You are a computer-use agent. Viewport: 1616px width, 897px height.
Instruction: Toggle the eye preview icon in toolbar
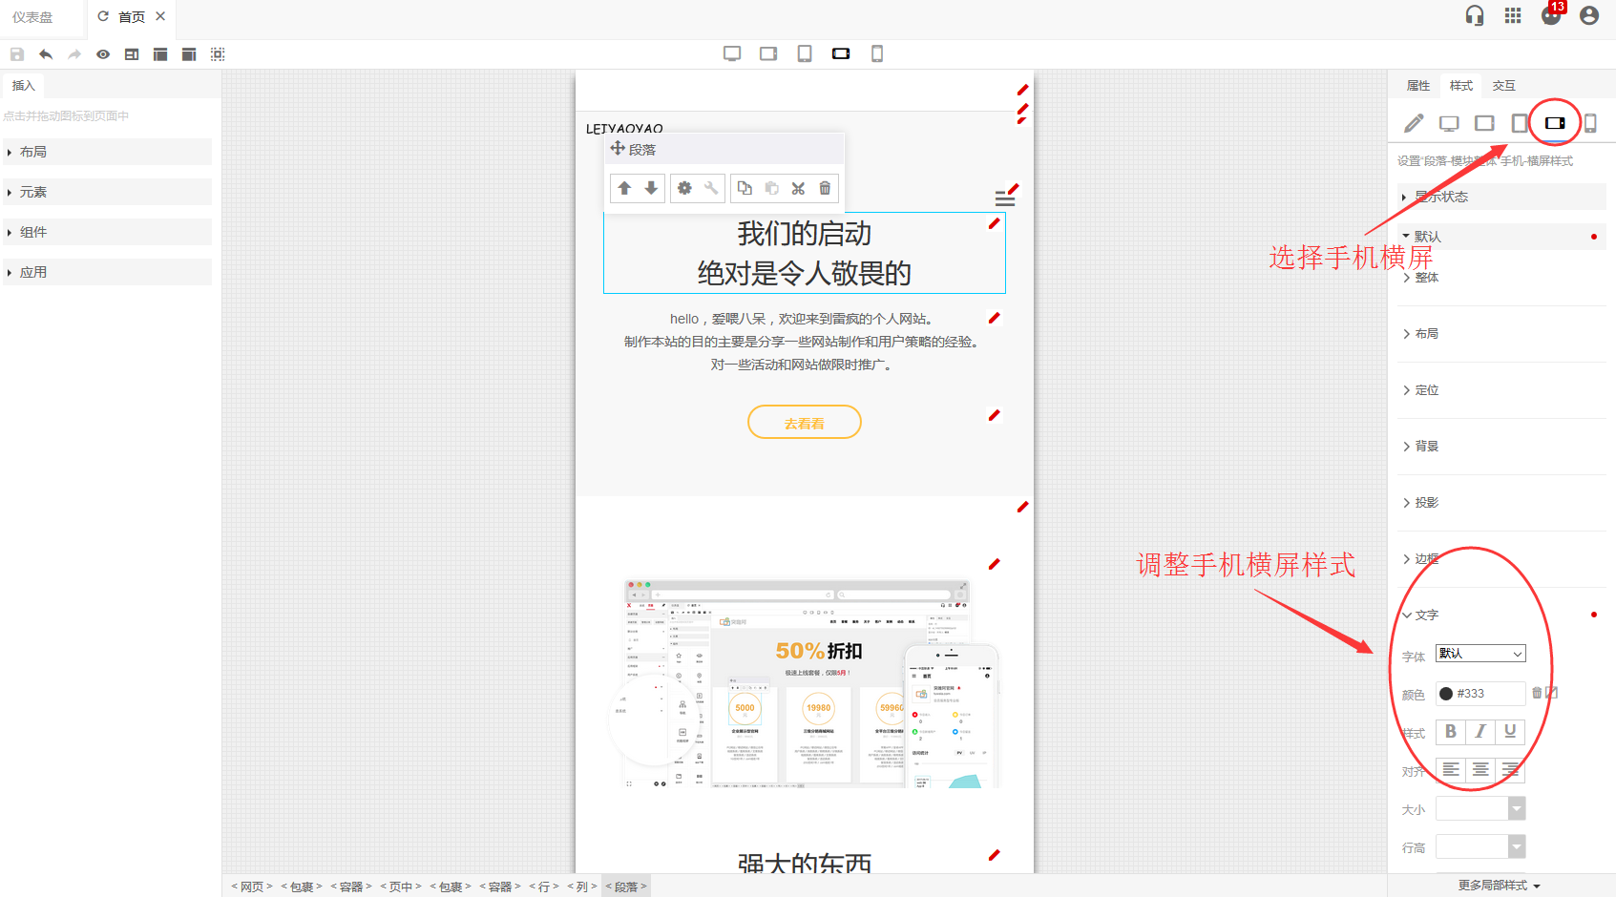click(103, 54)
